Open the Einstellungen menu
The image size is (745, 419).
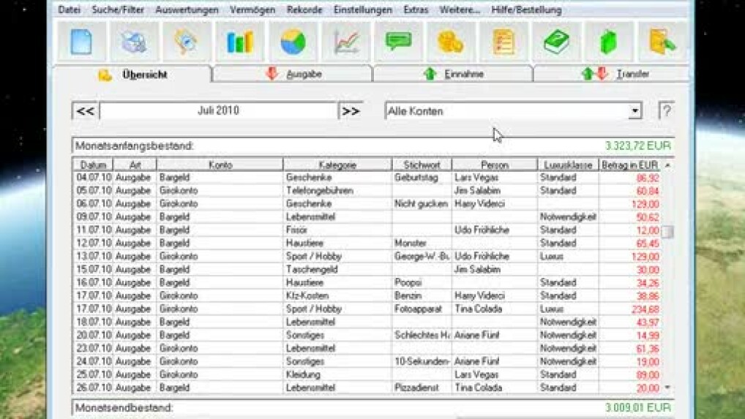coord(362,10)
